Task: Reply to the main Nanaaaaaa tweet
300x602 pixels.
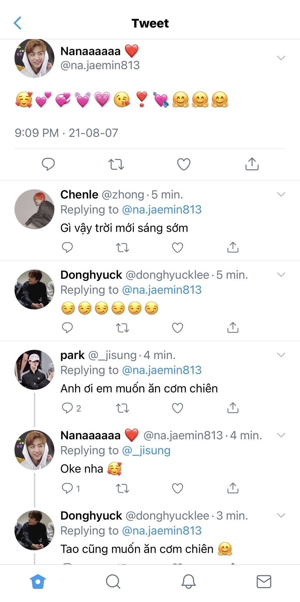Action: point(48,164)
